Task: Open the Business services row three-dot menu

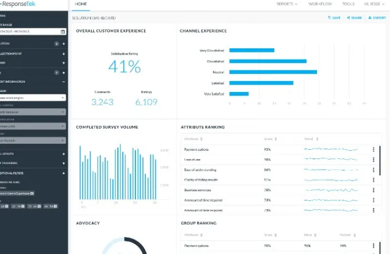Action: pos(373,190)
